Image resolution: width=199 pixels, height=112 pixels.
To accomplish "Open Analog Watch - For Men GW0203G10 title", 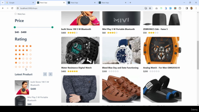I will click(161, 68).
